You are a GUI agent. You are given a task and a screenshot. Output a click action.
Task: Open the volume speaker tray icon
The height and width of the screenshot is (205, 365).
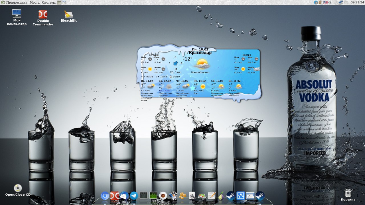point(330,3)
